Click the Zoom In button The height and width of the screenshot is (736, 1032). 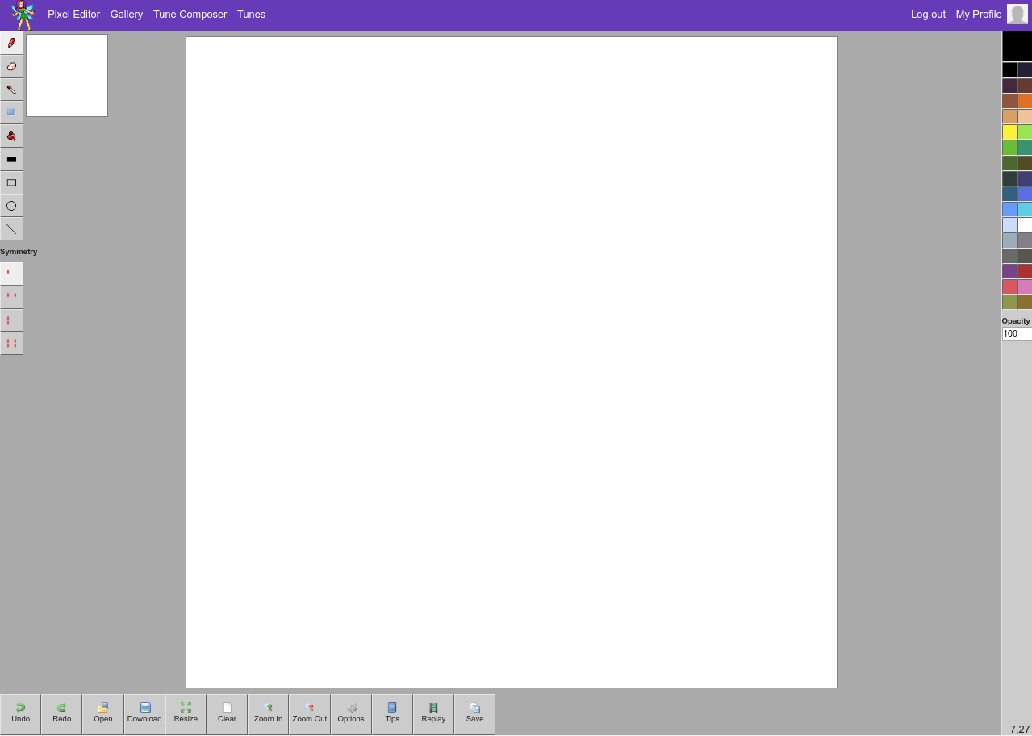click(268, 714)
